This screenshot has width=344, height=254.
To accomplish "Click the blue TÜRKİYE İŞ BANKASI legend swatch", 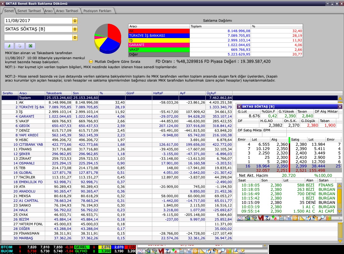I will tap(159, 35).
